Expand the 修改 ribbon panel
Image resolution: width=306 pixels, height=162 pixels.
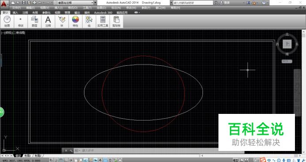point(21,22)
